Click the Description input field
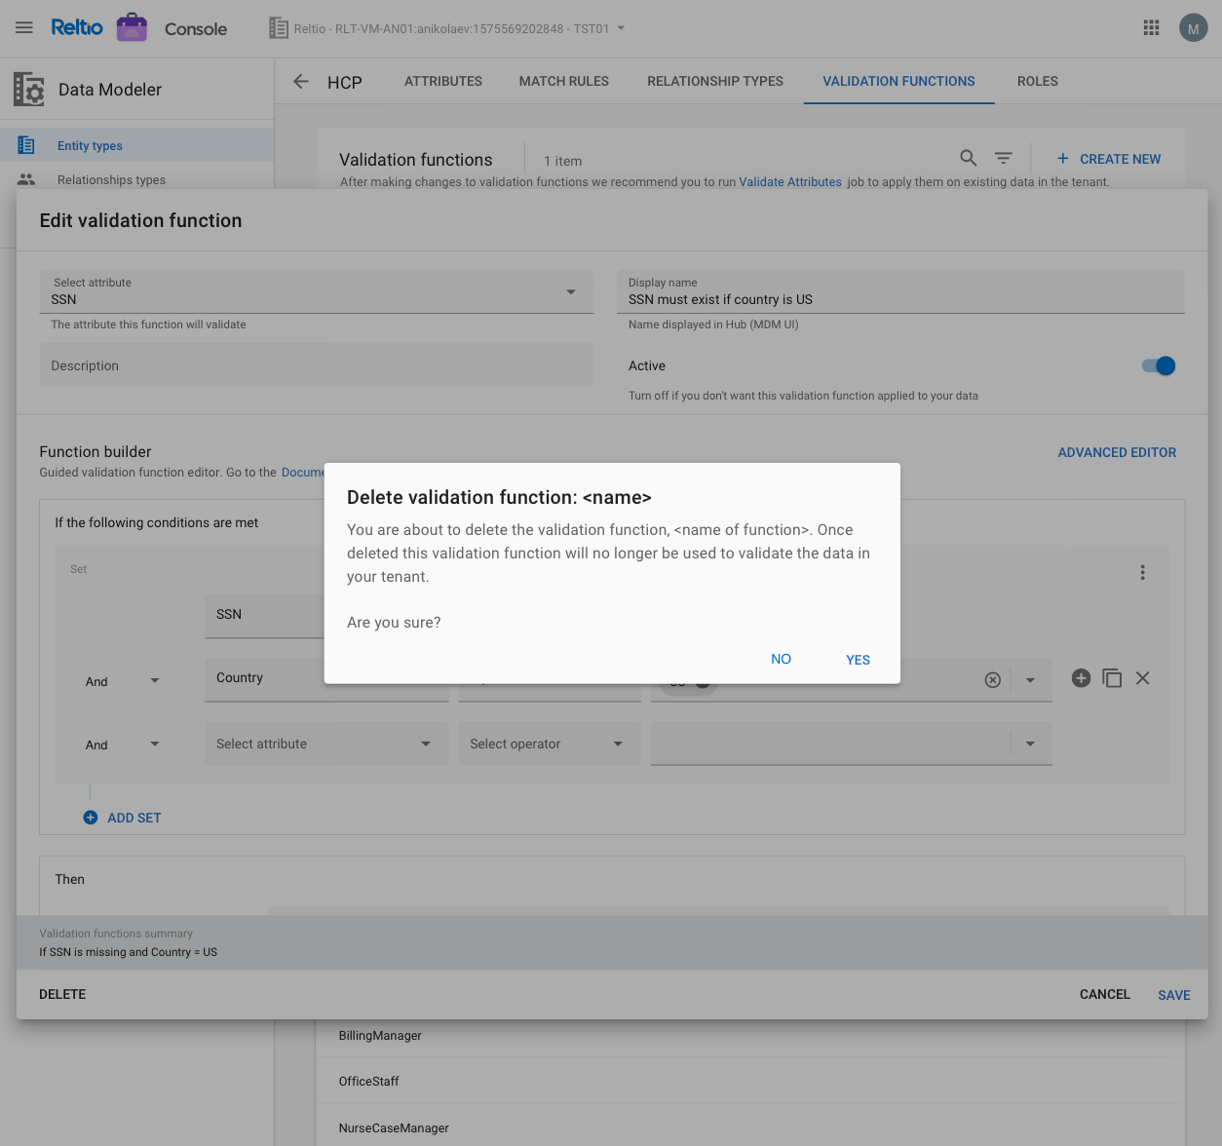The width and height of the screenshot is (1222, 1146). pos(317,365)
